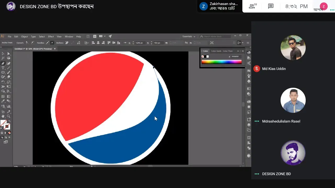Open the control bar options menu
This screenshot has height=188, width=335.
pos(248,43)
